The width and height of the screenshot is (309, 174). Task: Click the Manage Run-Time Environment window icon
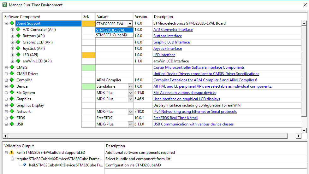(x=4, y=5)
